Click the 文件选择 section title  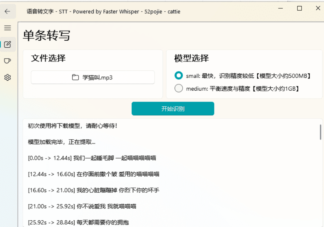pyautogui.click(x=48, y=58)
